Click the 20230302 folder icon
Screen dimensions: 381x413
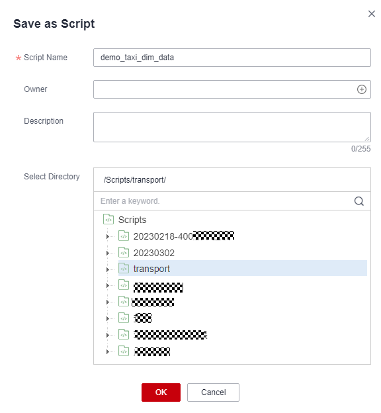(x=124, y=252)
